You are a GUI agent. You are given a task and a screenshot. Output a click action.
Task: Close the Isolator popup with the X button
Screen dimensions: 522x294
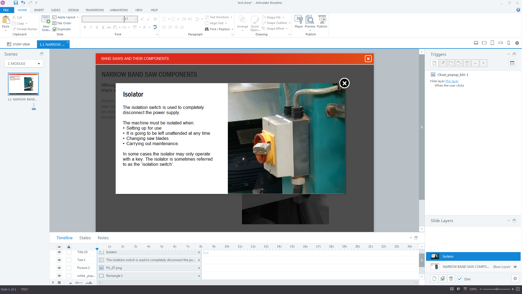tap(344, 83)
